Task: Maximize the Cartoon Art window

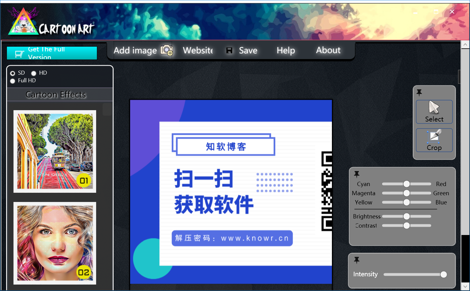Action: 436,12
